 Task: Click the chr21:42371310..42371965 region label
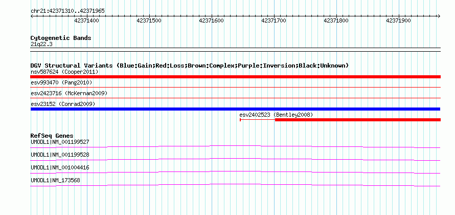click(x=67, y=11)
